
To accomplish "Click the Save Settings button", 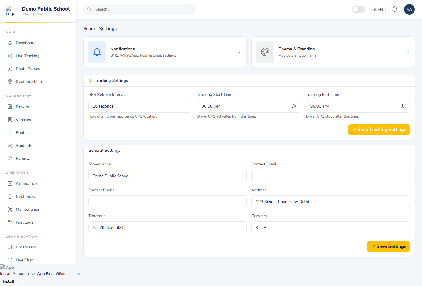I will click(x=388, y=246).
